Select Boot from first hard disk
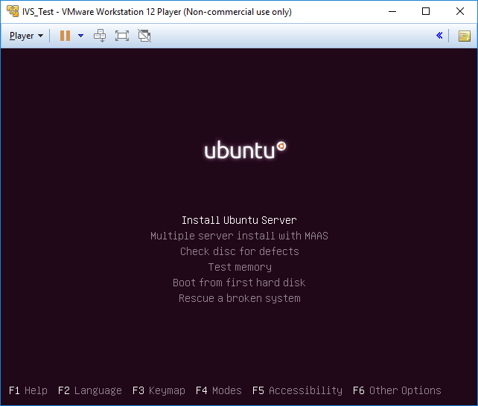Image resolution: width=478 pixels, height=406 pixels. (x=239, y=283)
